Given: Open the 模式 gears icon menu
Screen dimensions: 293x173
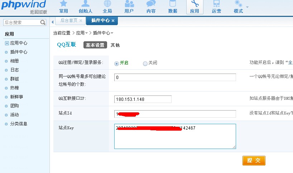Looking at the screenshot, I should click(238, 7).
